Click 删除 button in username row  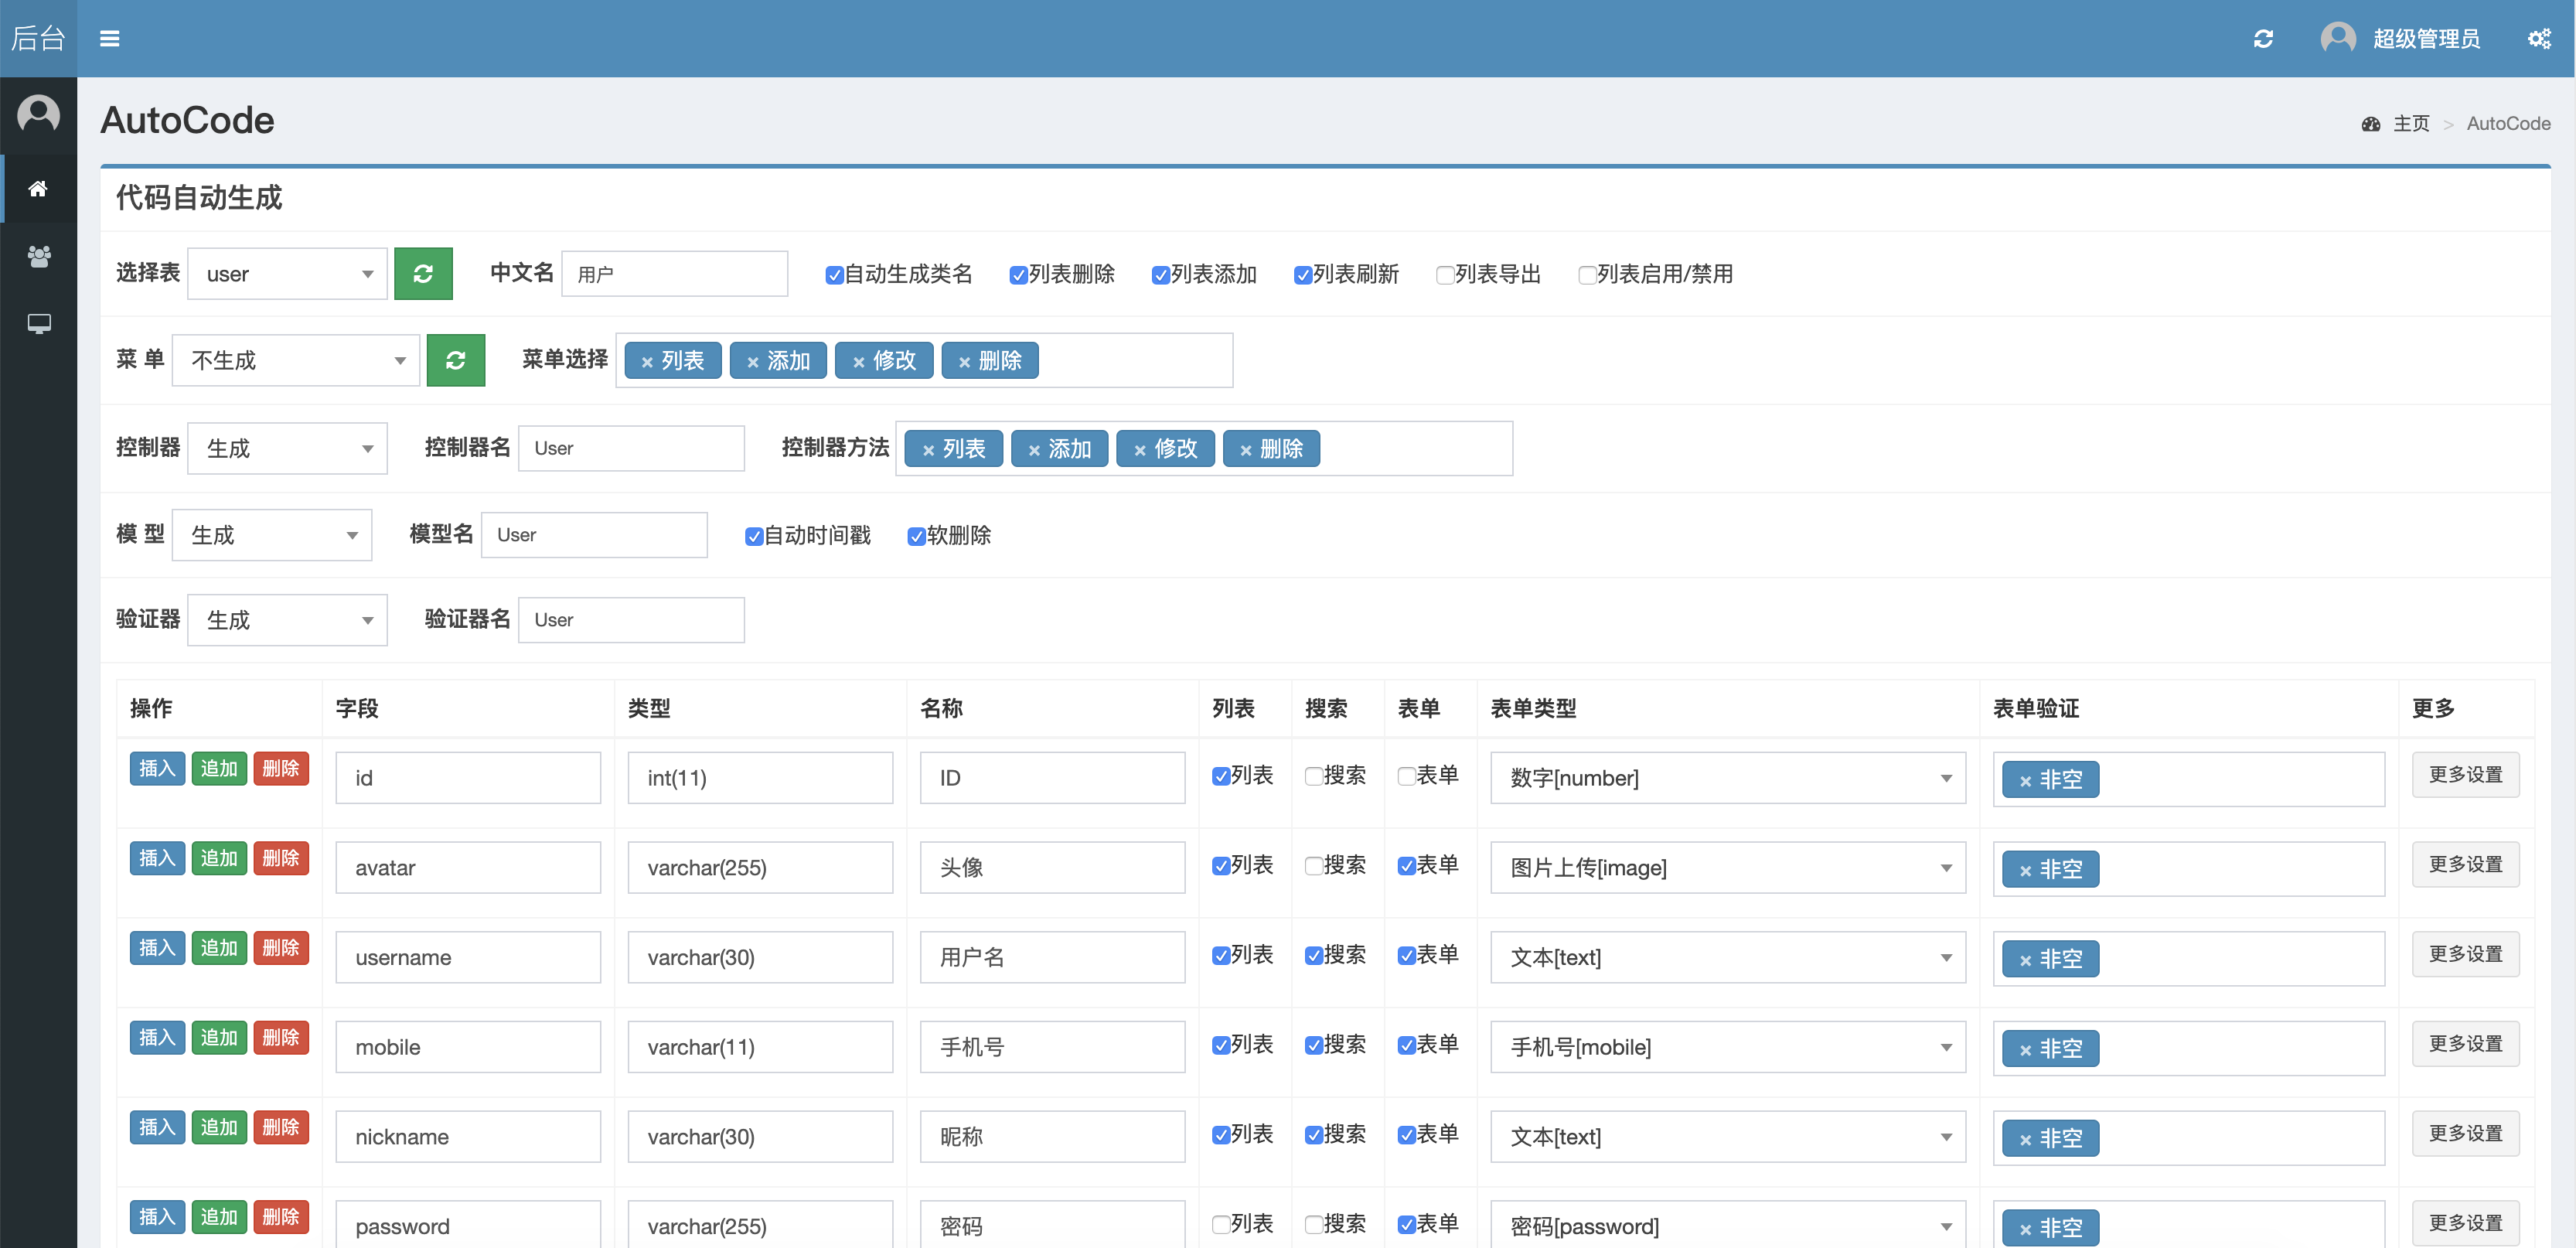[281, 948]
